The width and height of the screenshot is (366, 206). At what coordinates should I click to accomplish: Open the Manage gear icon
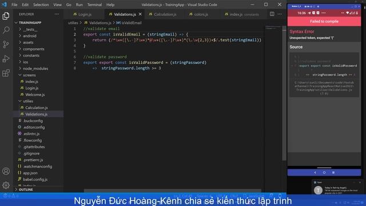(6, 185)
